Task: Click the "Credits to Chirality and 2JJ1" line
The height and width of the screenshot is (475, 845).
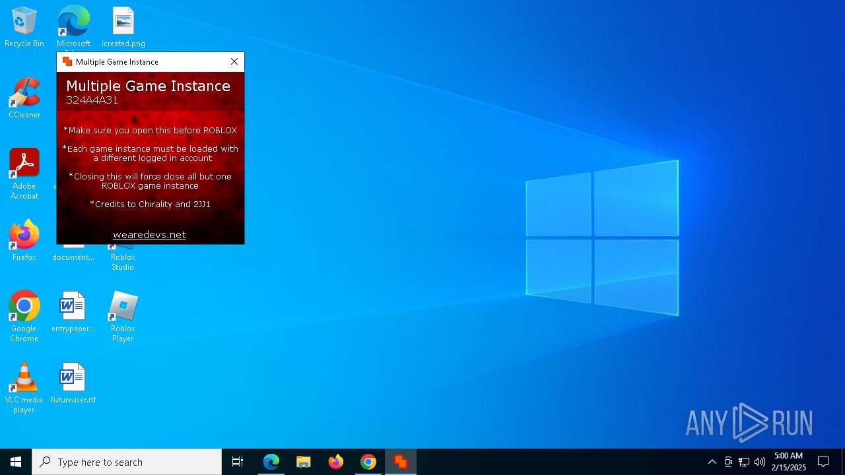Action: [x=150, y=204]
